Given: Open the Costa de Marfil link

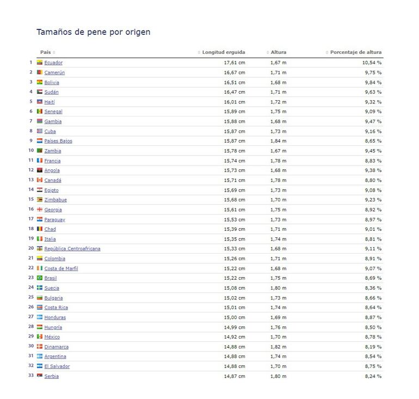Looking at the screenshot, I should pyautogui.click(x=61, y=268).
